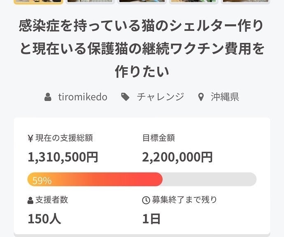Open the 沖縄県 location link
The width and height of the screenshot is (284, 237).
[x=225, y=97]
